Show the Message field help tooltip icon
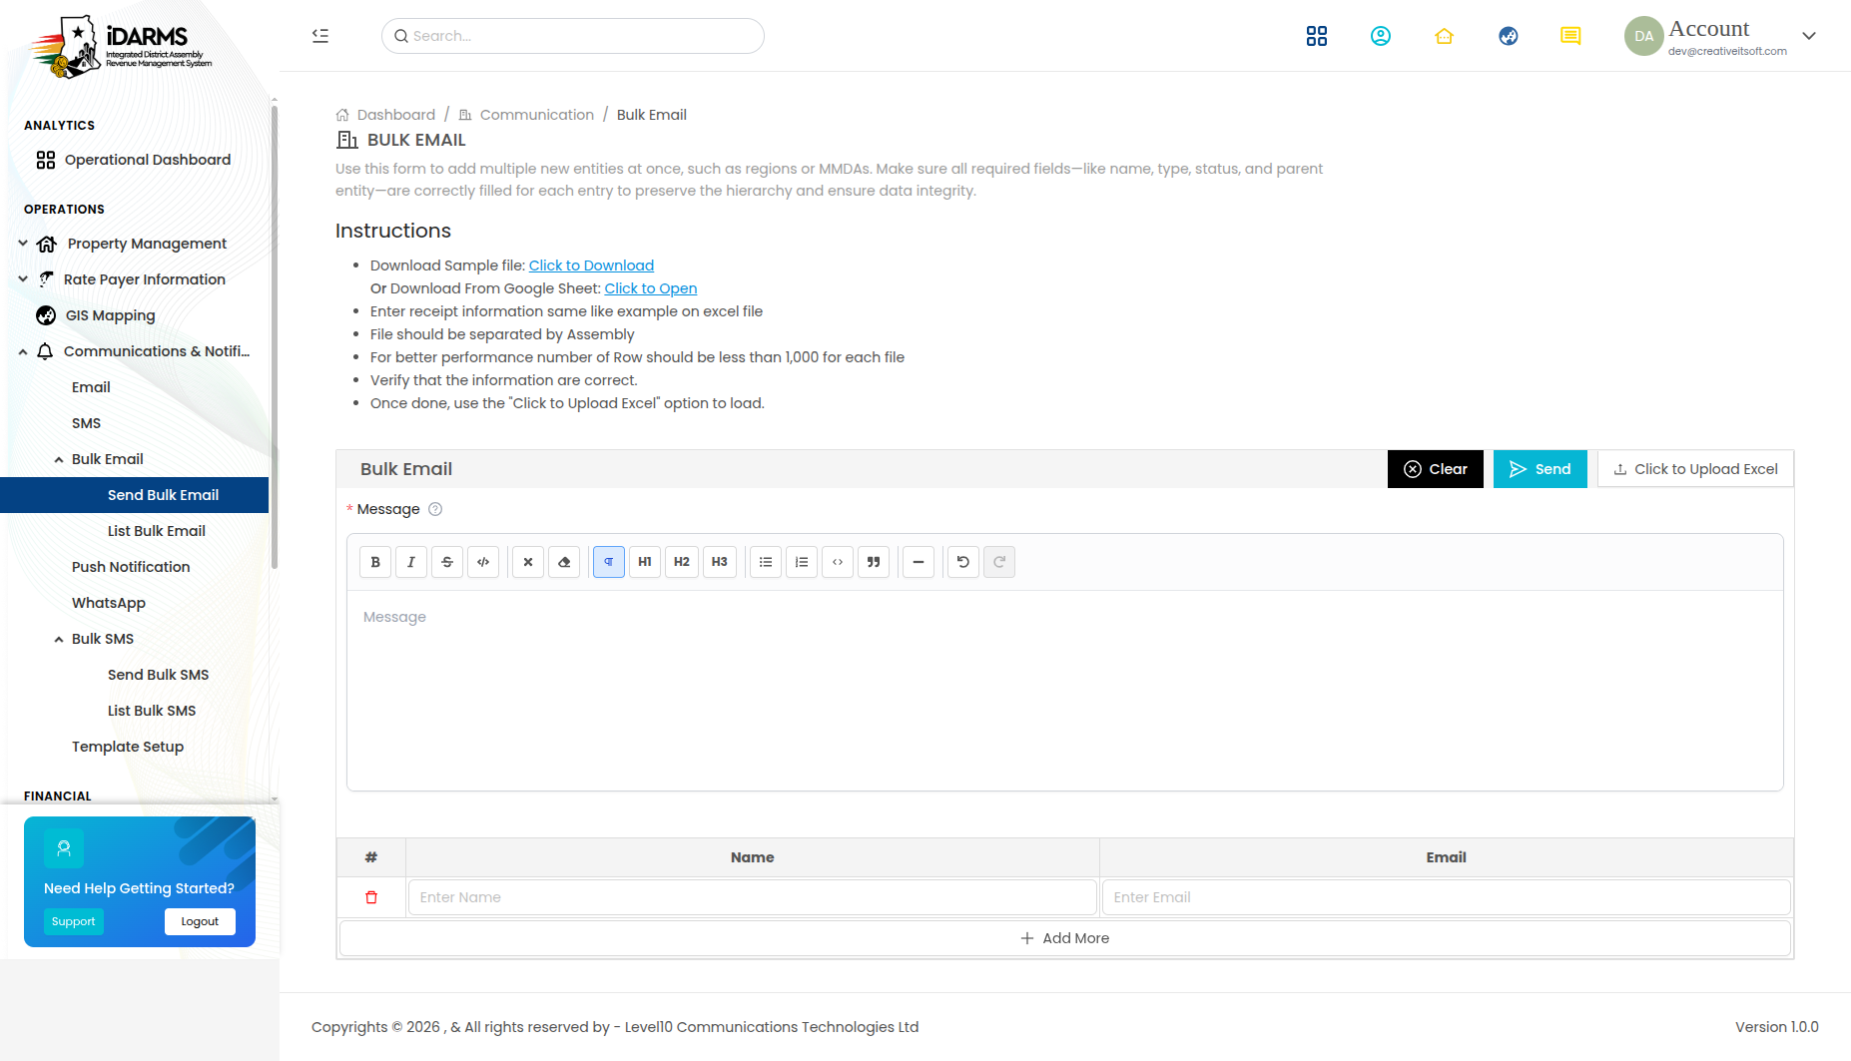The height and width of the screenshot is (1061, 1851). coord(435,509)
